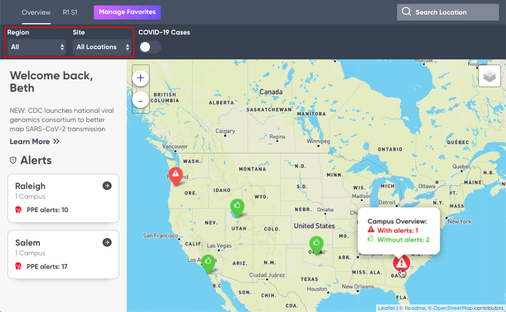Select the green marker in Oklahoma
506x312 pixels.
316,245
